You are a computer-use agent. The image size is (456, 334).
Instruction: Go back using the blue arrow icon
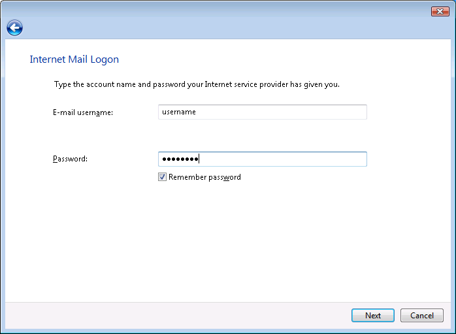[x=14, y=27]
